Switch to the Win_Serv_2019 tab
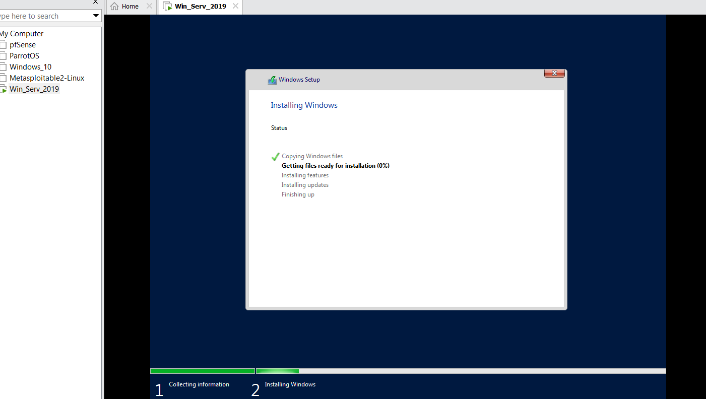The image size is (706, 399). coord(201,7)
